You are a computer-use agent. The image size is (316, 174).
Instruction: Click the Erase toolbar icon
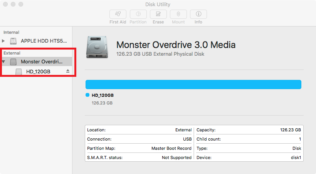click(x=158, y=14)
